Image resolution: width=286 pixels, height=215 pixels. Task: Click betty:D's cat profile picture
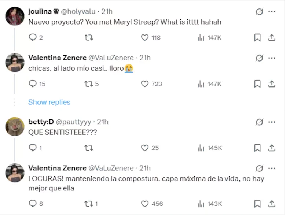click(x=15, y=127)
